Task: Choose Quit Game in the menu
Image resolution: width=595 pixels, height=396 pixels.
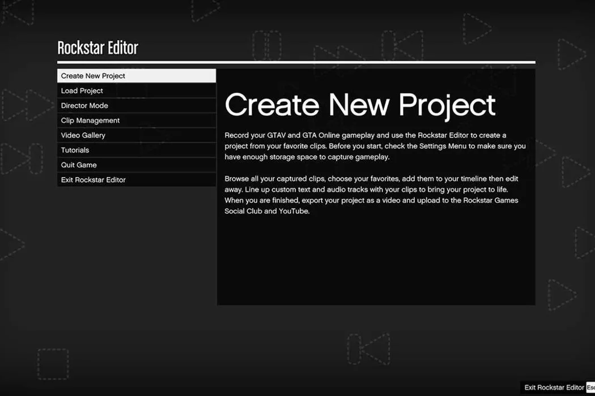Action: pyautogui.click(x=136, y=165)
